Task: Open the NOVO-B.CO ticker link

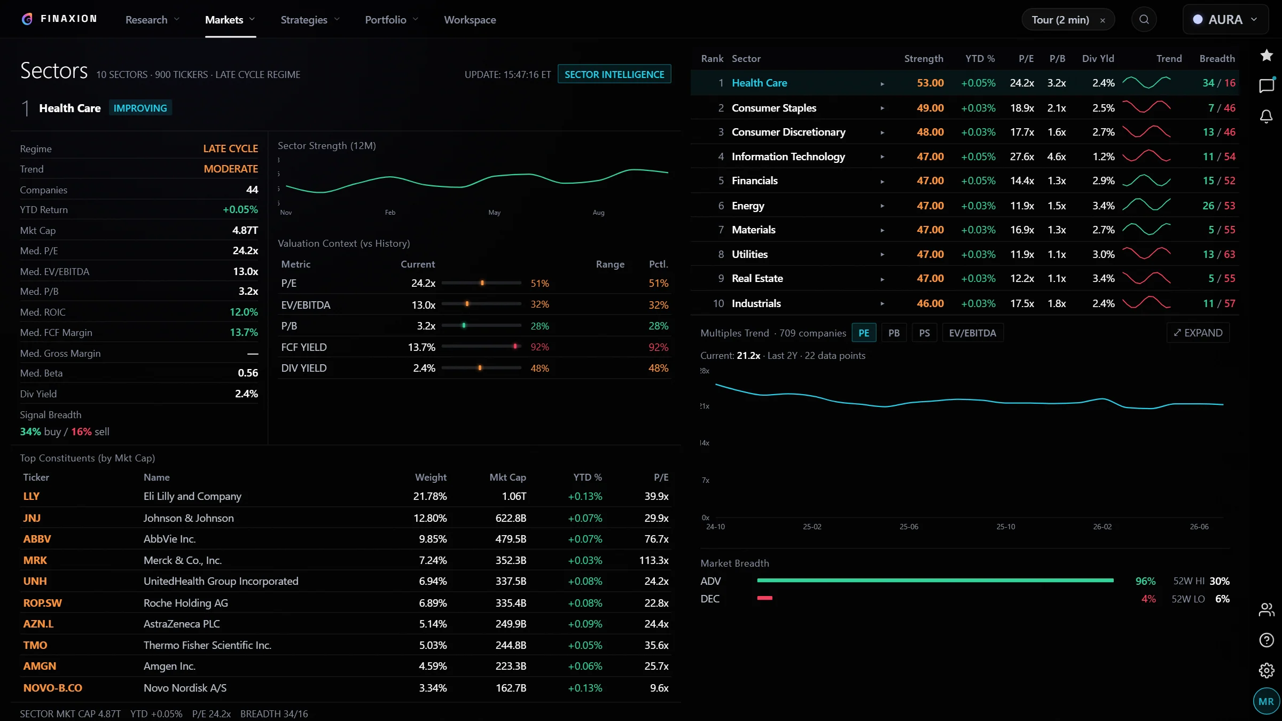Action: click(x=52, y=688)
